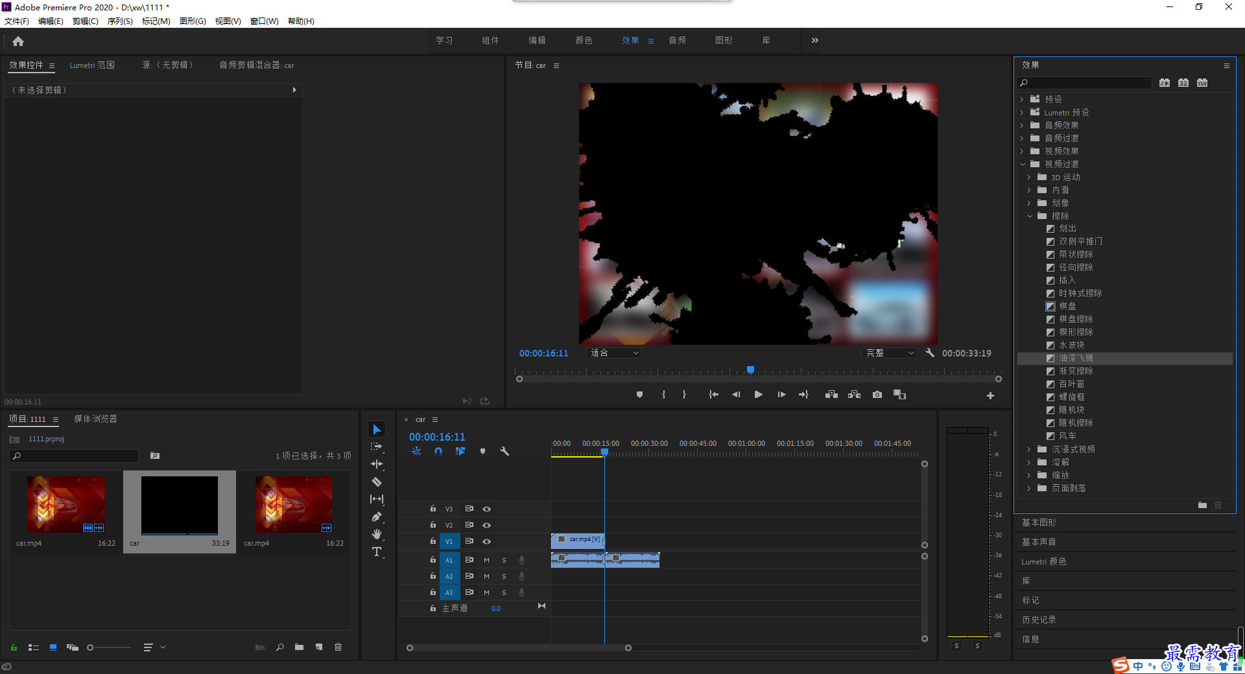This screenshot has height=674, width=1245.
Task: Click New Item in project panel
Action: pyautogui.click(x=319, y=647)
